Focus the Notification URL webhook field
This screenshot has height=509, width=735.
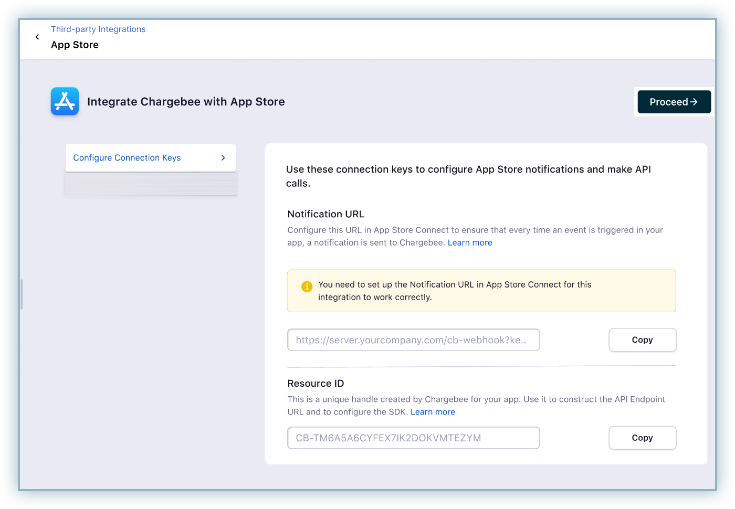413,340
